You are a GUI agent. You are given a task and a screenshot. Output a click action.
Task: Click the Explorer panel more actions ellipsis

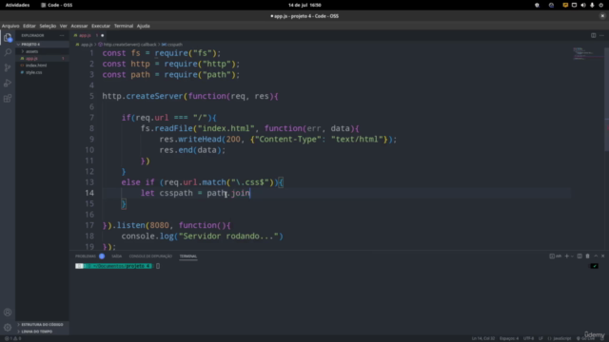click(62, 35)
